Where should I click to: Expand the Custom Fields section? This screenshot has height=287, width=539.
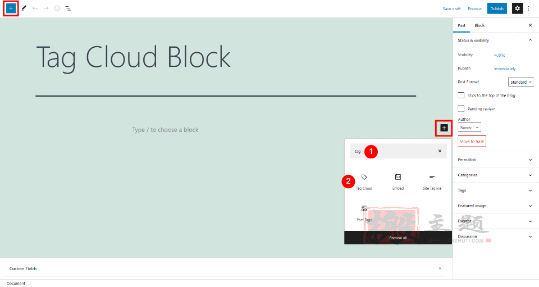(226, 268)
